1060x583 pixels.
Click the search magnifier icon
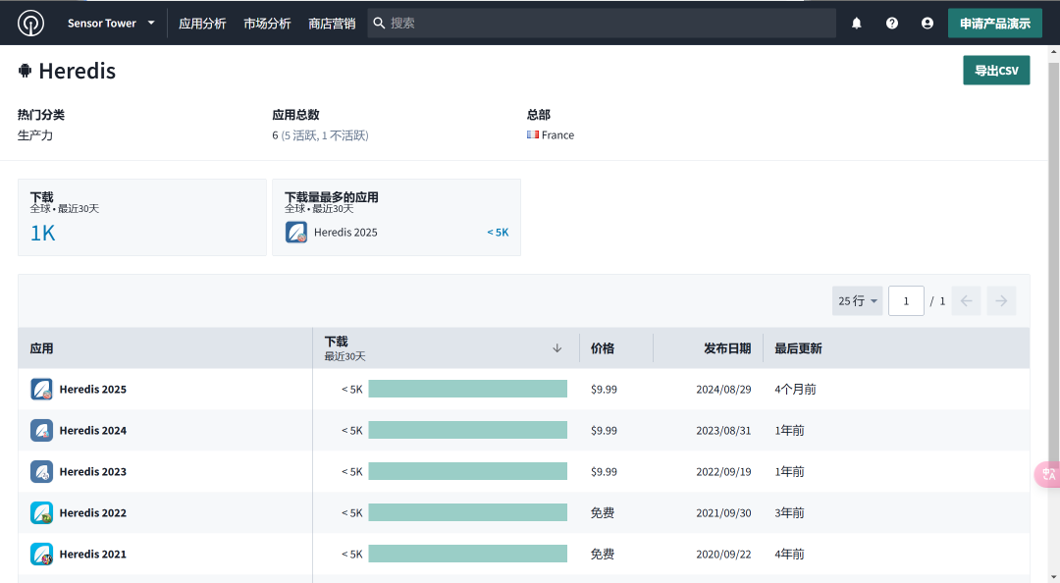click(379, 23)
